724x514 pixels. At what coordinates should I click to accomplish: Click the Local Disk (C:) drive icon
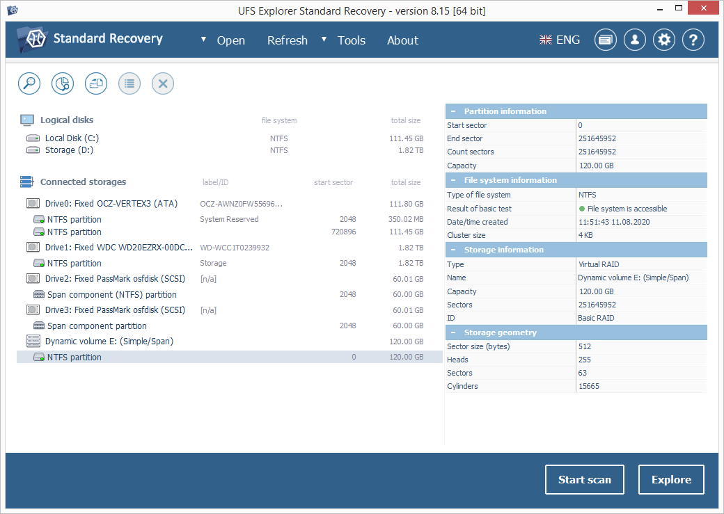pos(33,138)
